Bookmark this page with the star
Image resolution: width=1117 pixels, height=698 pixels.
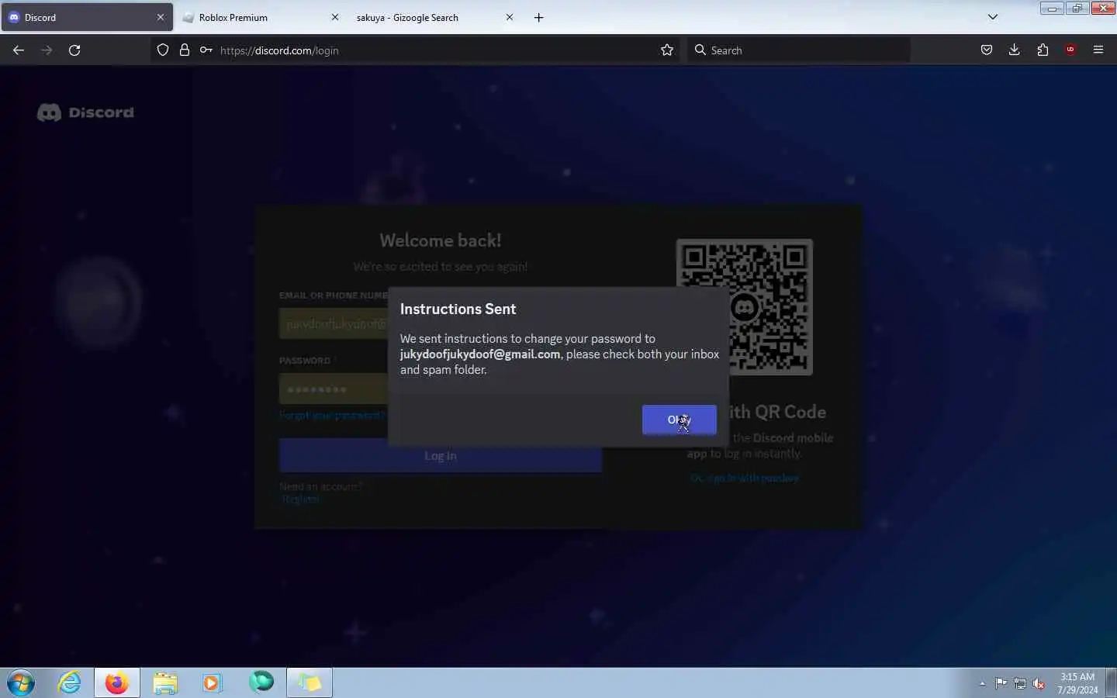click(667, 50)
